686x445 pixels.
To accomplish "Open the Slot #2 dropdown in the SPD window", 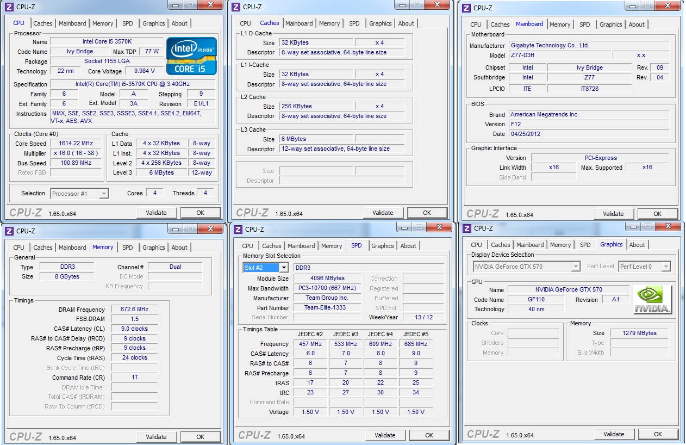I will (x=284, y=268).
